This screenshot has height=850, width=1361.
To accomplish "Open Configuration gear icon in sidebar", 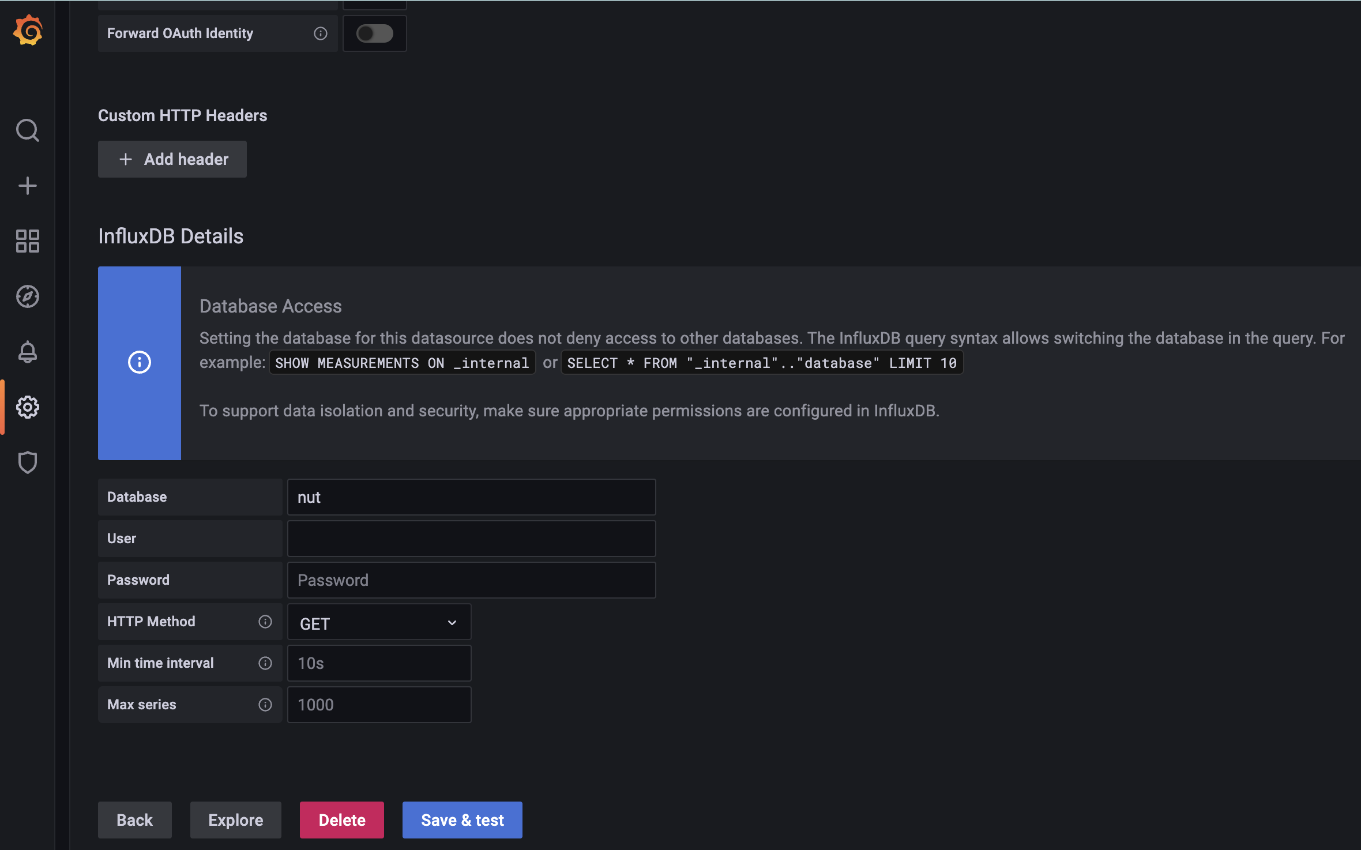I will (x=28, y=407).
